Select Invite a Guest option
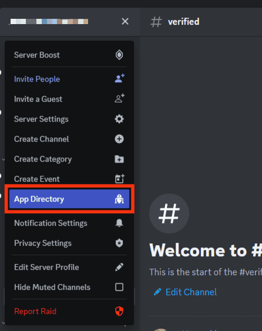The width and height of the screenshot is (262, 331). pyautogui.click(x=69, y=99)
